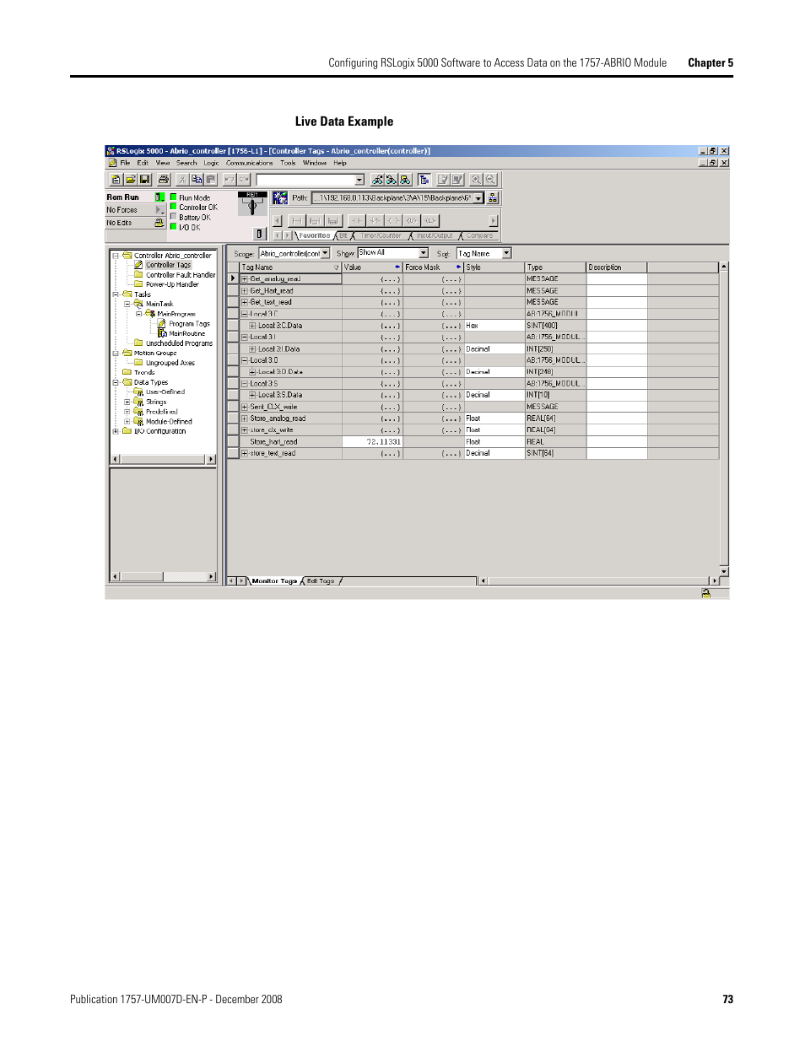The image size is (805, 1042).
Task: Print using the printer toolbar icon
Action: [164, 180]
